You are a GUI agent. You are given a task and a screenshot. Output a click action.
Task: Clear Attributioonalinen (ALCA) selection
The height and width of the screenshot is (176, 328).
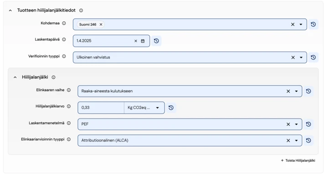pos(288,140)
